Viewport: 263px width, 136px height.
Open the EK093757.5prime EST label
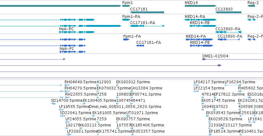(133, 119)
